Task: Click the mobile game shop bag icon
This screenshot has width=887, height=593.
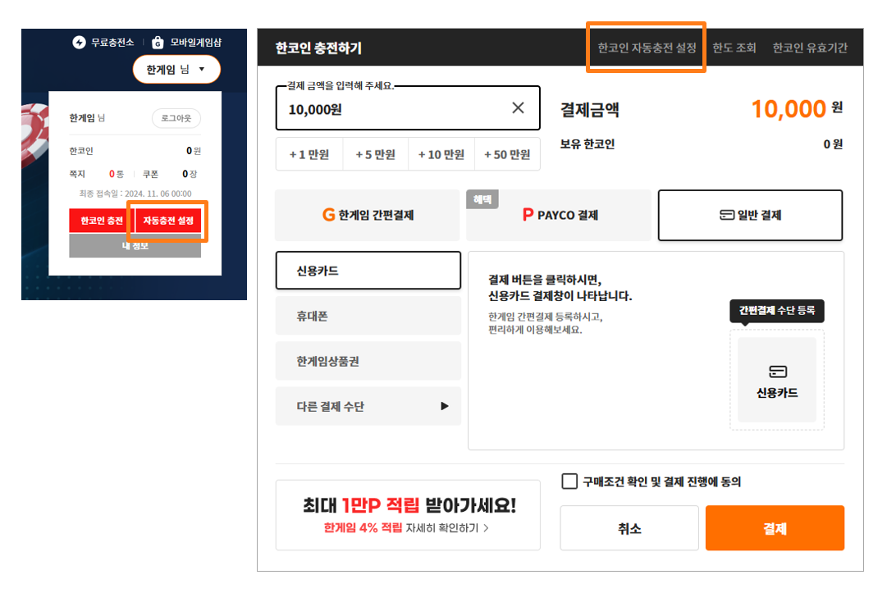Action: (x=158, y=43)
